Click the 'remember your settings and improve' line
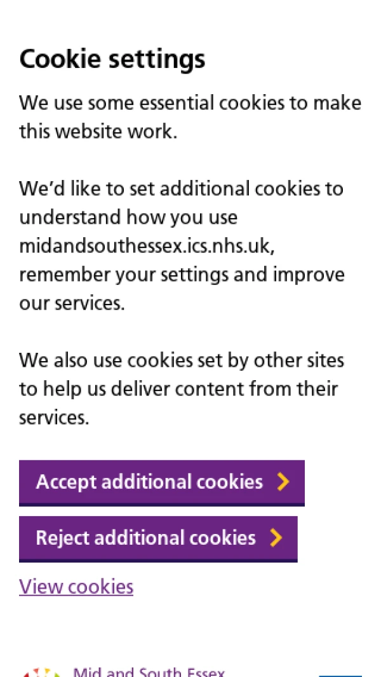Screen dimensions: 381x677 [182, 275]
